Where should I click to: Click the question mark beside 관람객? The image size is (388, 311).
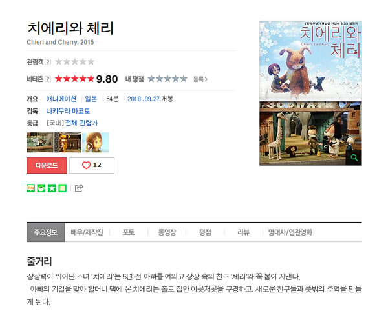pyautogui.click(x=48, y=62)
